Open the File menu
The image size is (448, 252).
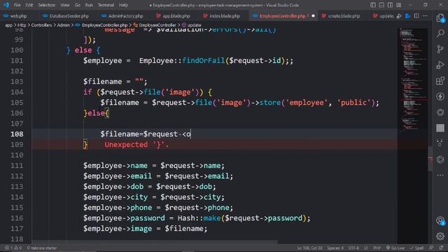17,5
